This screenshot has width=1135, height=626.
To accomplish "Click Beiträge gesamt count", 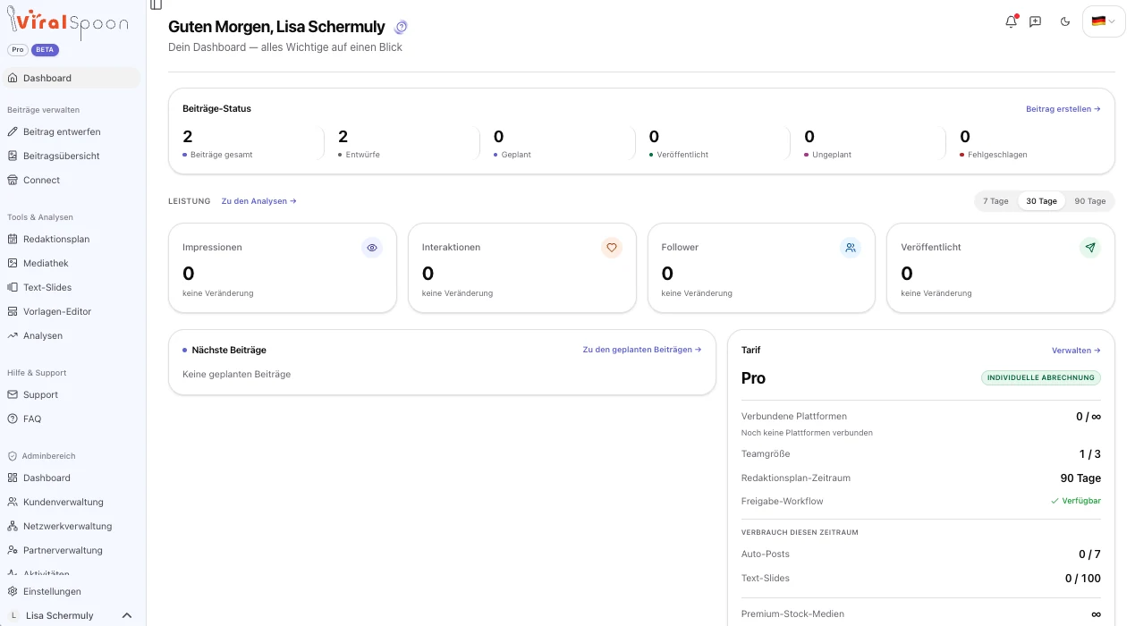I will [x=188, y=136].
